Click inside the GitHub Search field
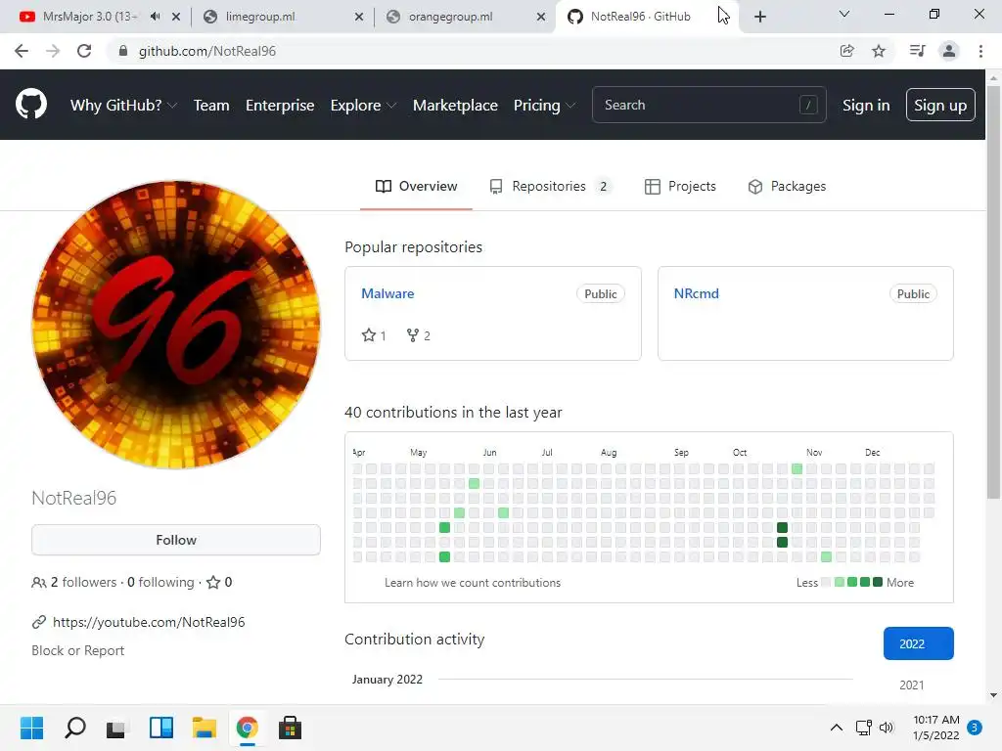Image resolution: width=1002 pixels, height=751 pixels. 708,105
